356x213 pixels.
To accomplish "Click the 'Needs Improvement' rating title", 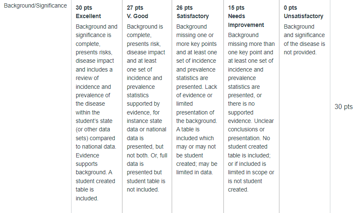I will tap(246, 21).
